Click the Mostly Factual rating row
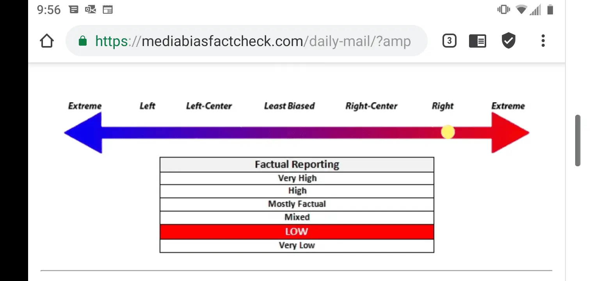 click(297, 204)
